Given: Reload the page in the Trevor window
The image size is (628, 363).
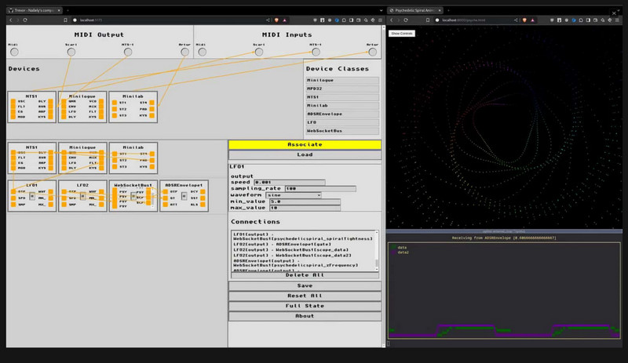Looking at the screenshot, I should 25,20.
